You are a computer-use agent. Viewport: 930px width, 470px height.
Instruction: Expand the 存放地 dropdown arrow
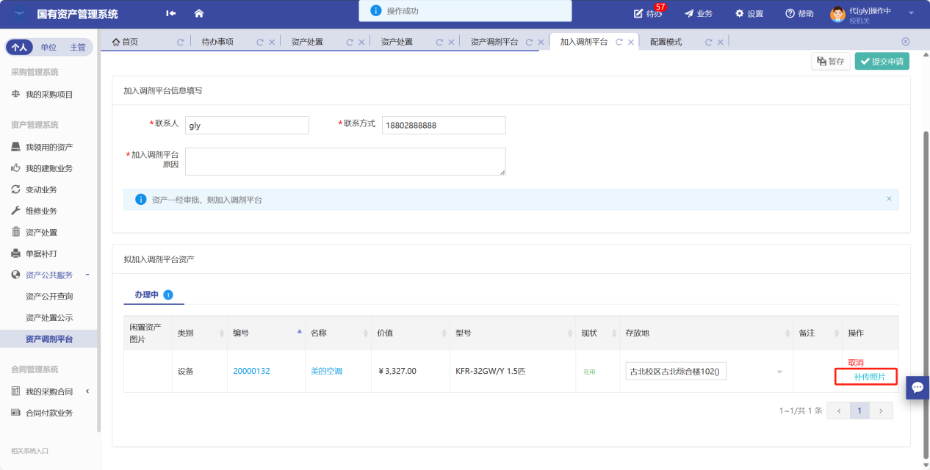click(x=779, y=372)
